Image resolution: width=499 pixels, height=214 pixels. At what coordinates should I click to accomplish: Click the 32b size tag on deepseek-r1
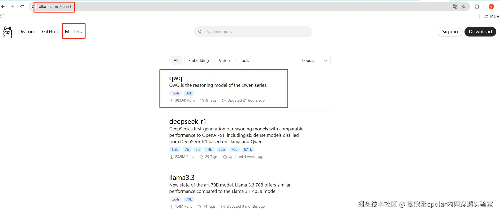coord(222,149)
